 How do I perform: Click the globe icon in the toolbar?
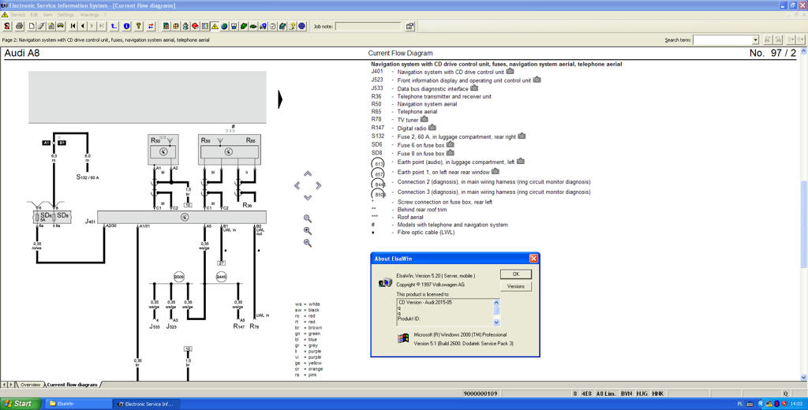tap(224, 26)
